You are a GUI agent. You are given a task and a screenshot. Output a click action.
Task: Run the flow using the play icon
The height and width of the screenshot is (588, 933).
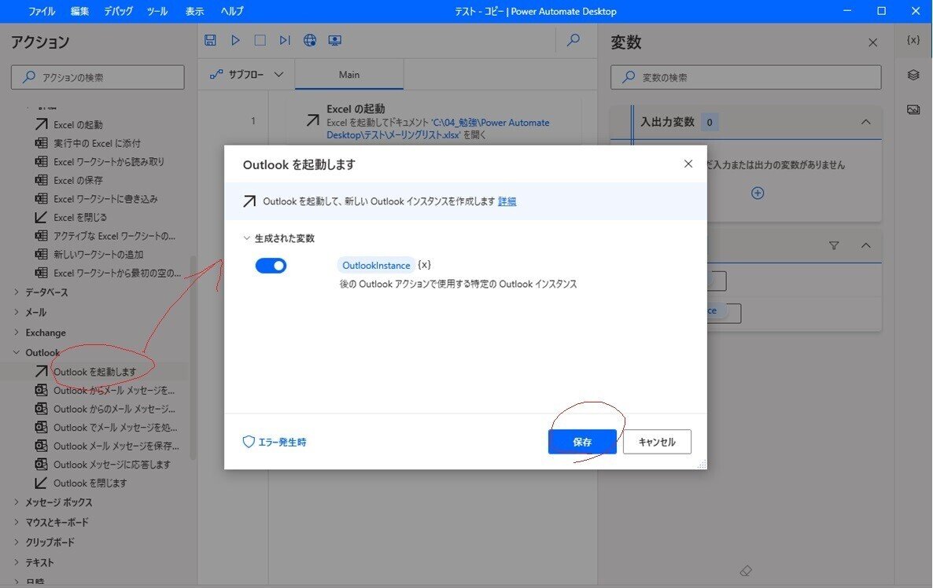235,39
